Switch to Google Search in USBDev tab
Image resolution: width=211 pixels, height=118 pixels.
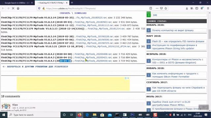pyautogui.click(x=17, y=3)
